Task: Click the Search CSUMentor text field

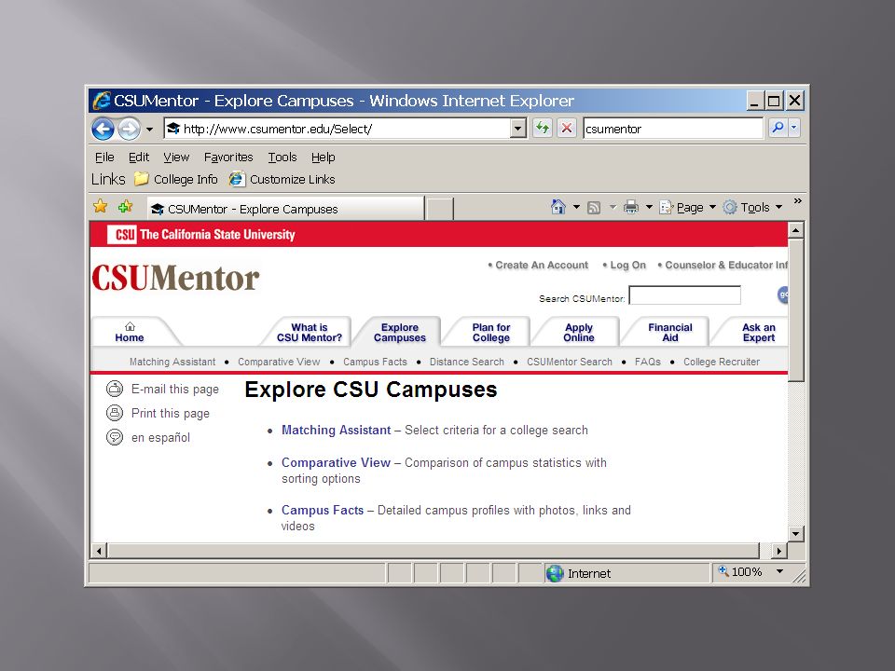Action: pyautogui.click(x=684, y=295)
